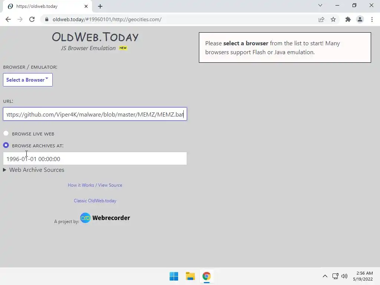This screenshot has height=285, width=380.
Task: Bookmark this page with the star icon
Action: click(333, 19)
